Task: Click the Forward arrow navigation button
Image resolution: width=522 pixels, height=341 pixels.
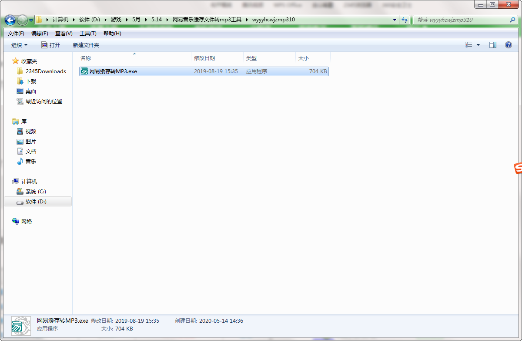Action: coord(22,20)
